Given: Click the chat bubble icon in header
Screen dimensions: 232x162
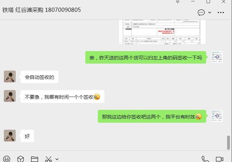Looking at the screenshot, I should pos(201,13).
